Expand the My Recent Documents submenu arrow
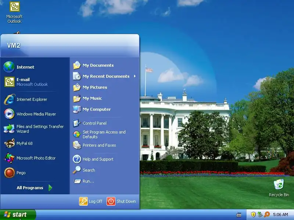 click(135, 76)
